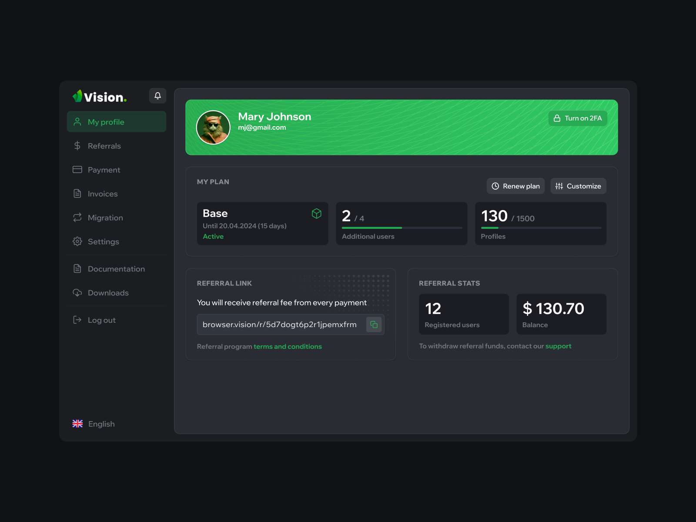Enable Turn on 2FA
Screen dimensions: 696x522
[x=578, y=118]
